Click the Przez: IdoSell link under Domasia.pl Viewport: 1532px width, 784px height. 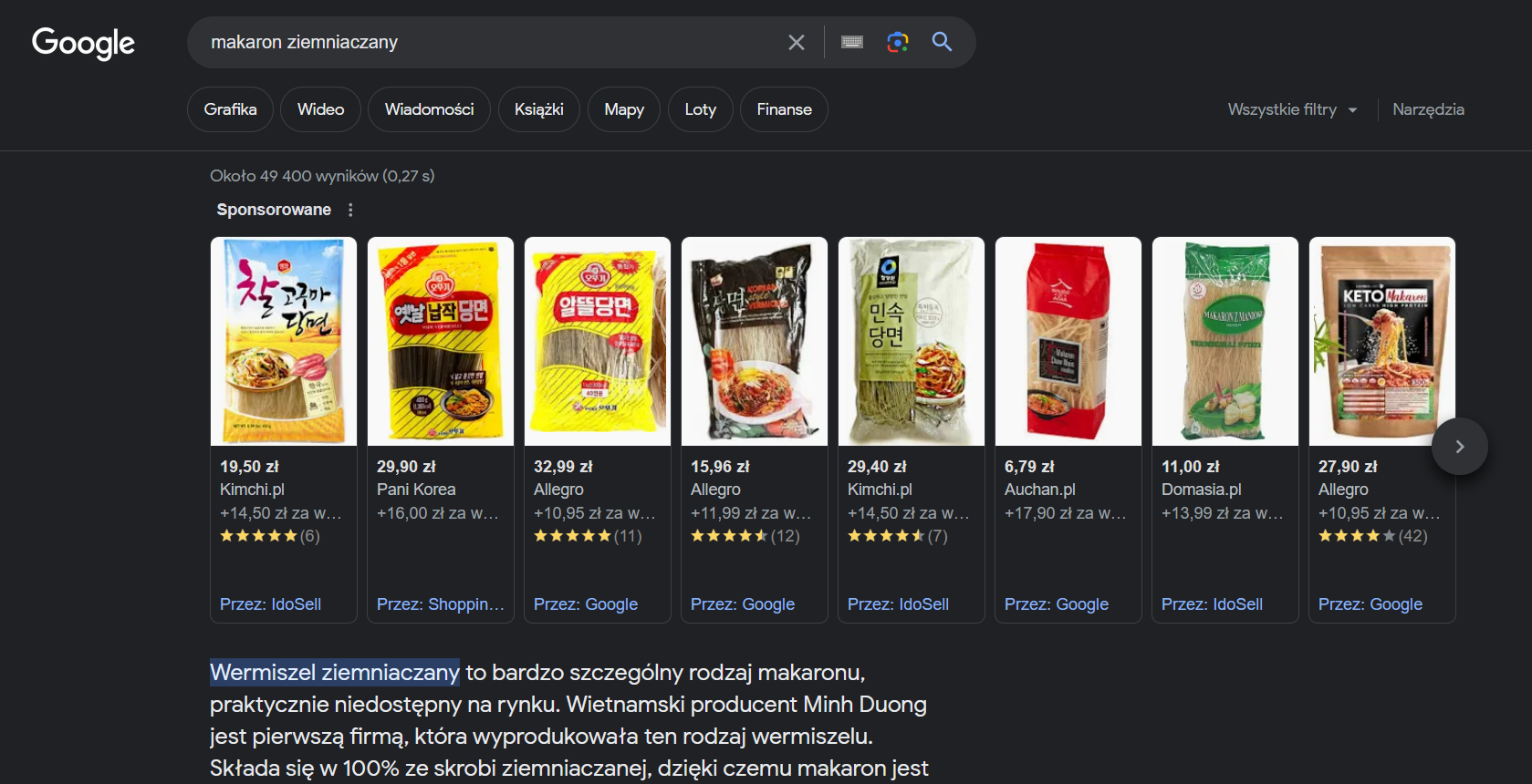click(x=1212, y=603)
